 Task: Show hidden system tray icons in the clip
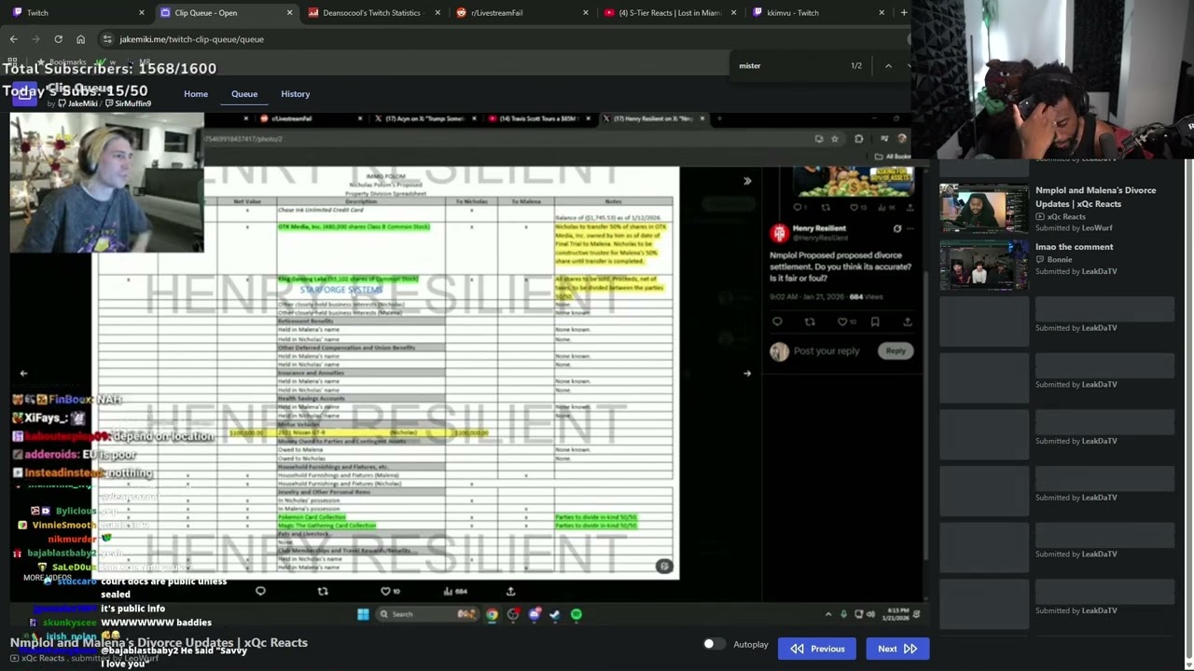828,614
